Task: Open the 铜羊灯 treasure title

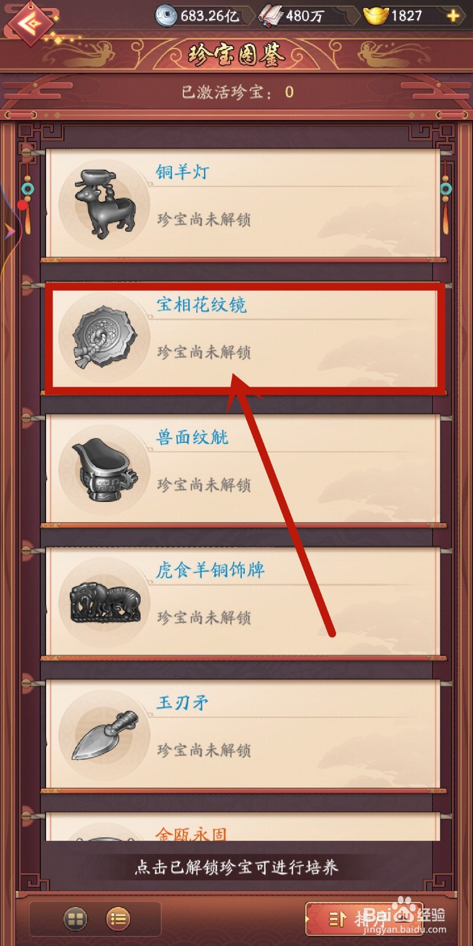Action: (183, 172)
